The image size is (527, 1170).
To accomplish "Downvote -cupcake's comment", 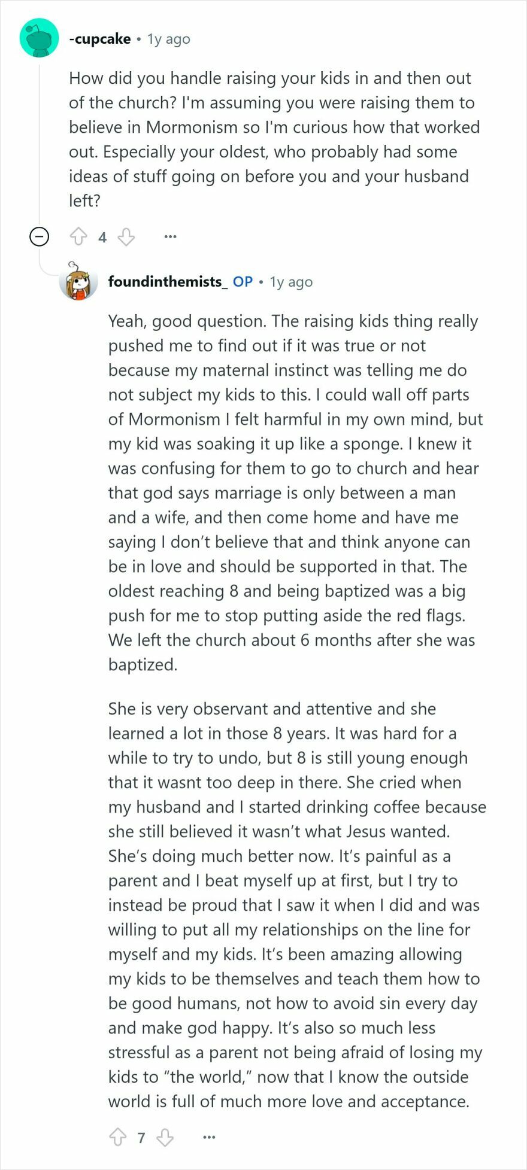I will pos(126,237).
